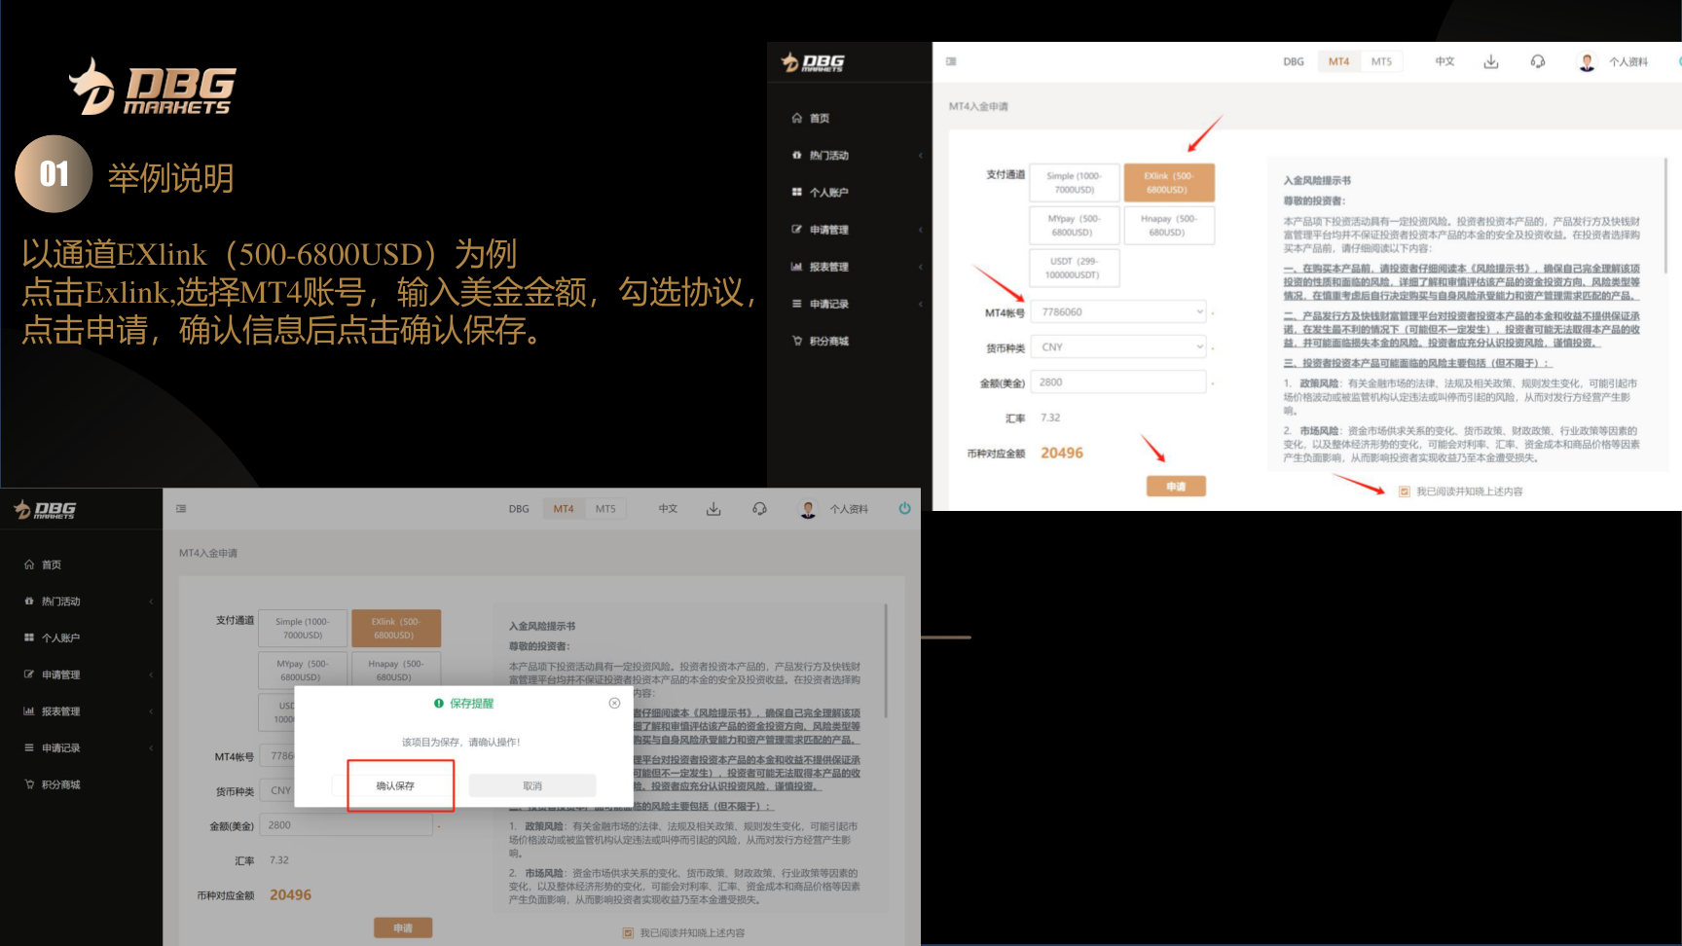Expand 申请记录 chevron in save-dialog screenshot
The width and height of the screenshot is (1682, 946).
[151, 748]
